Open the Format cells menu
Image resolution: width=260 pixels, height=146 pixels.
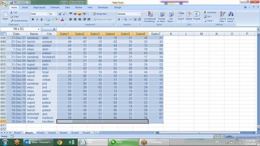pos(197,16)
